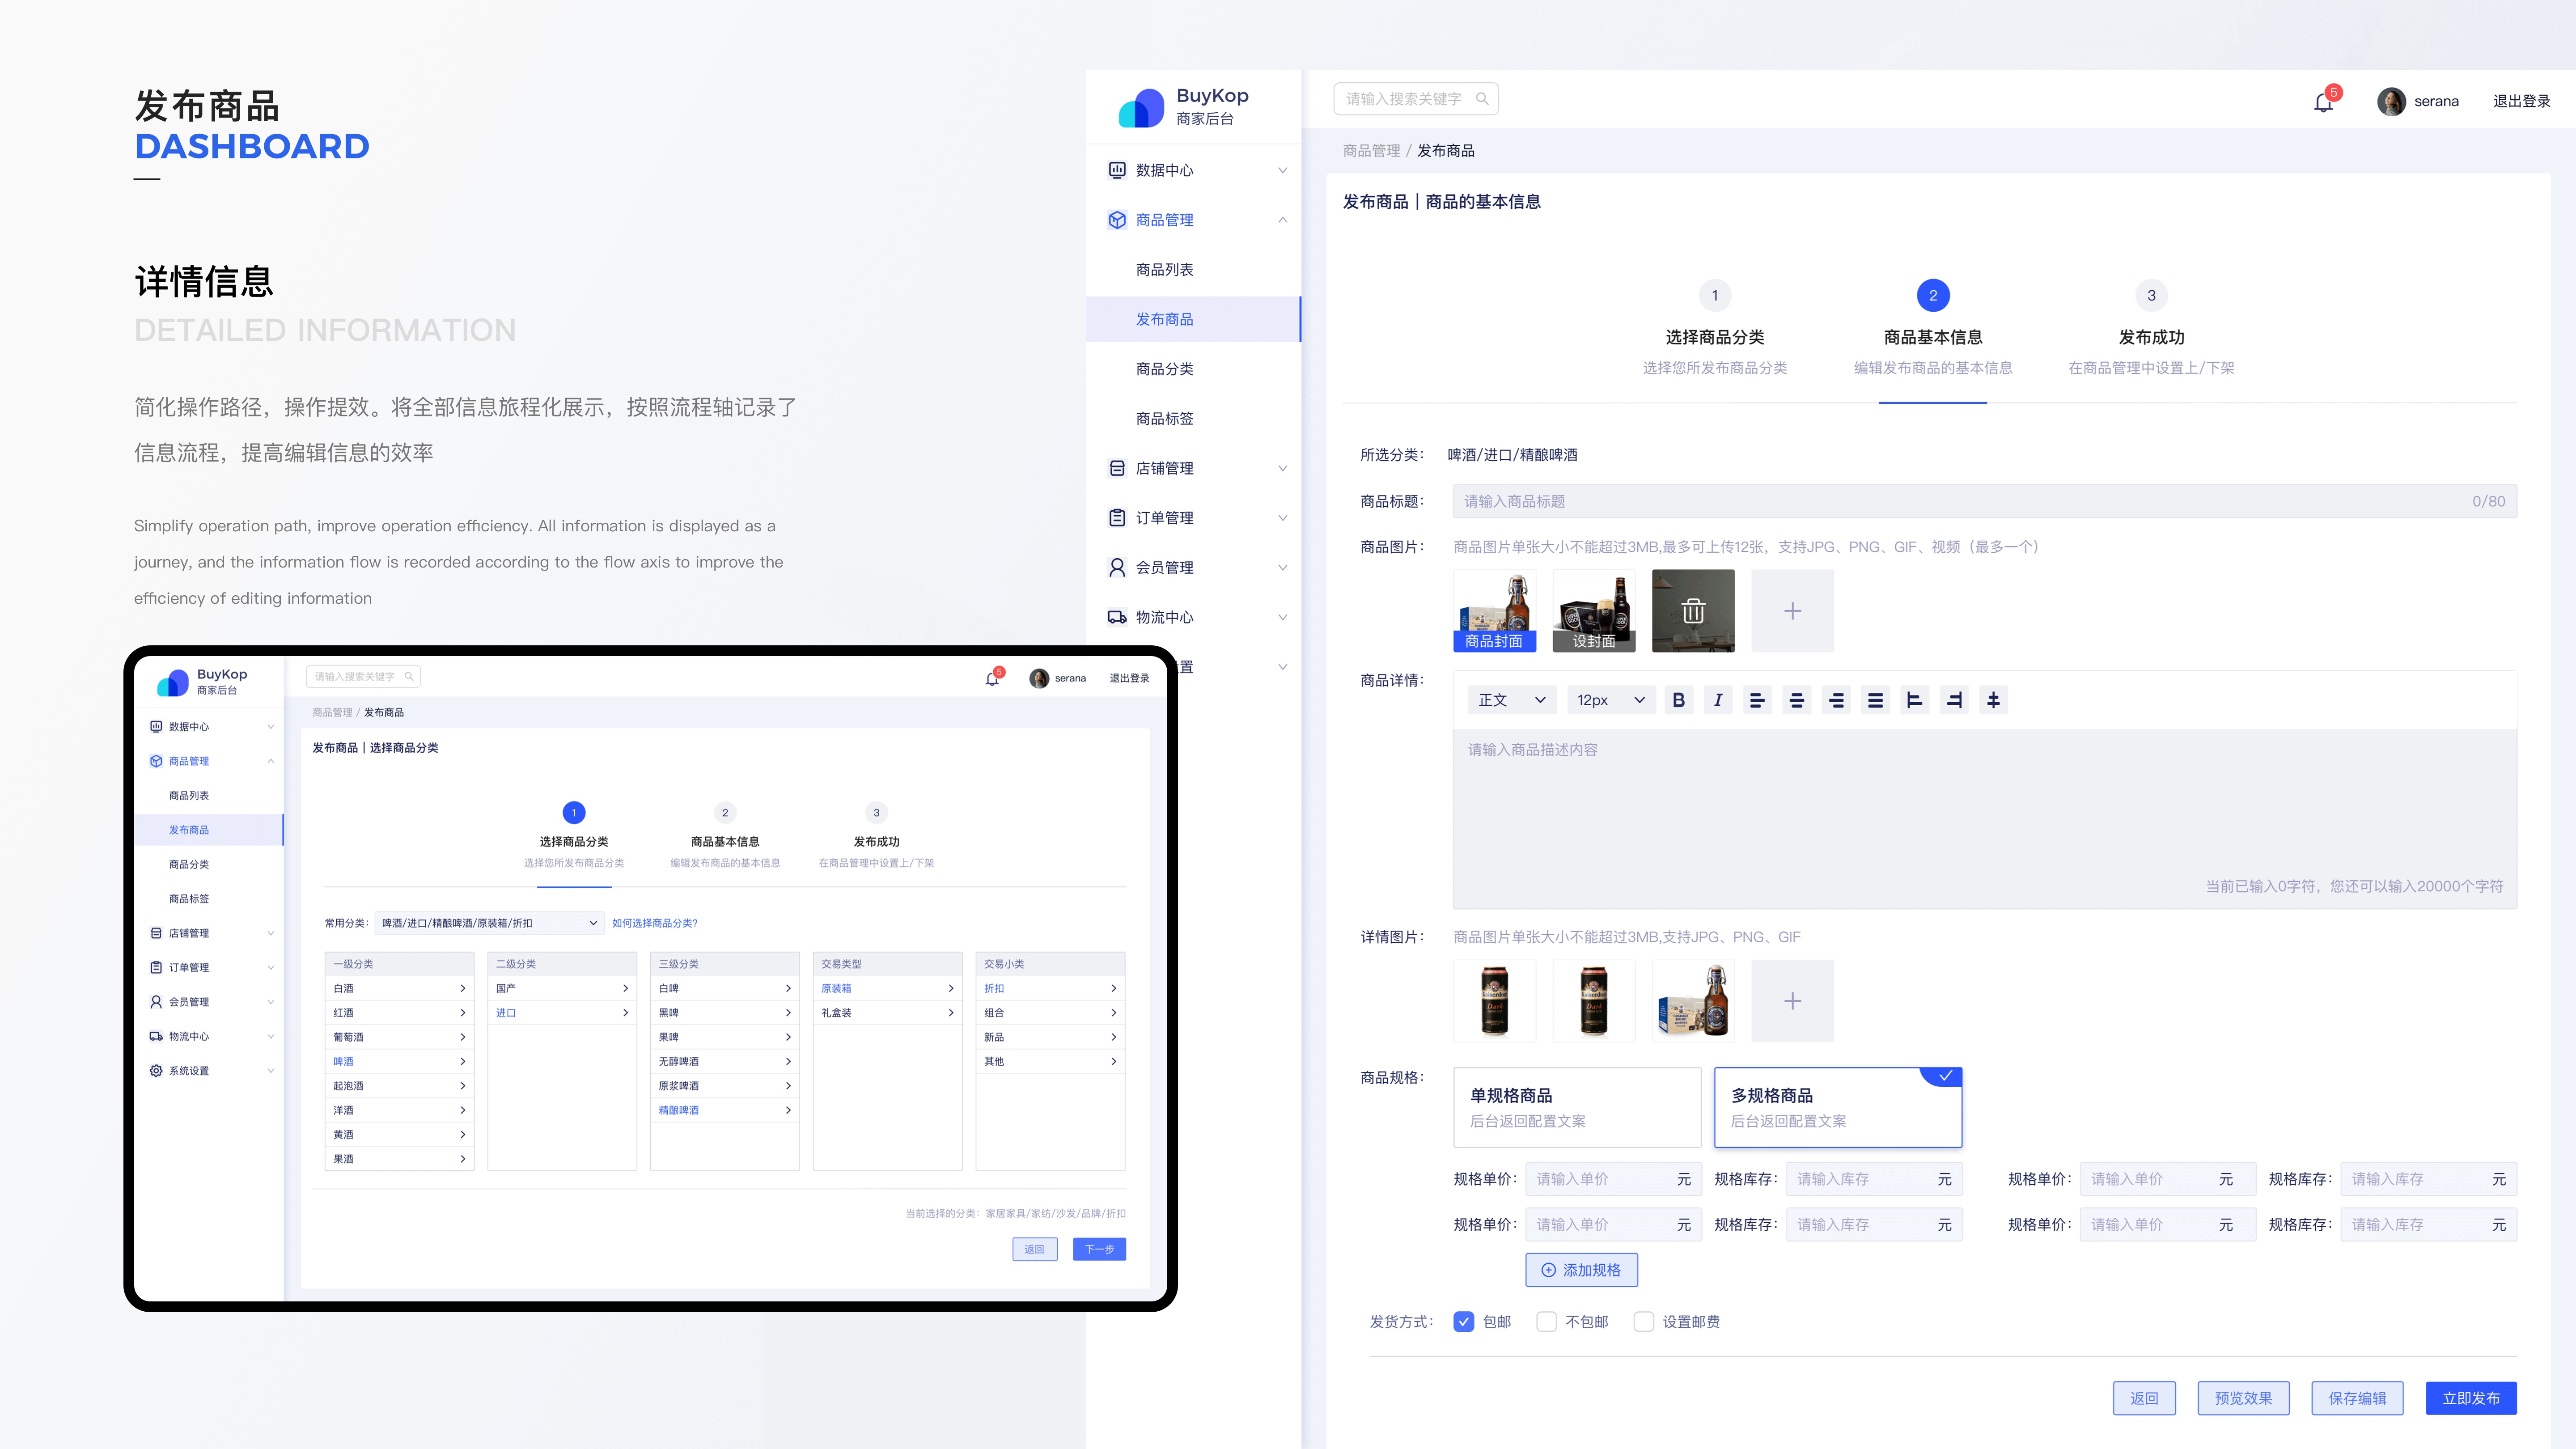Toggle italic formatting in the editor
The width and height of the screenshot is (2576, 1449).
click(1717, 700)
